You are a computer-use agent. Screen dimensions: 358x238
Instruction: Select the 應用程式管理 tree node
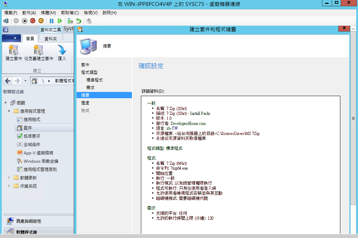(x=33, y=111)
